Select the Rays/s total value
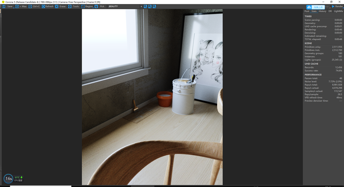This screenshot has height=187, width=344. [x=337, y=85]
